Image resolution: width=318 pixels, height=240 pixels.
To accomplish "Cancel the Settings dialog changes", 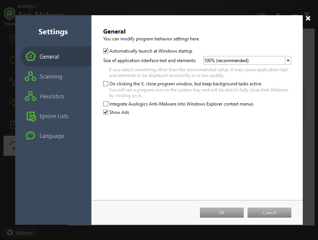I will click(x=269, y=213).
